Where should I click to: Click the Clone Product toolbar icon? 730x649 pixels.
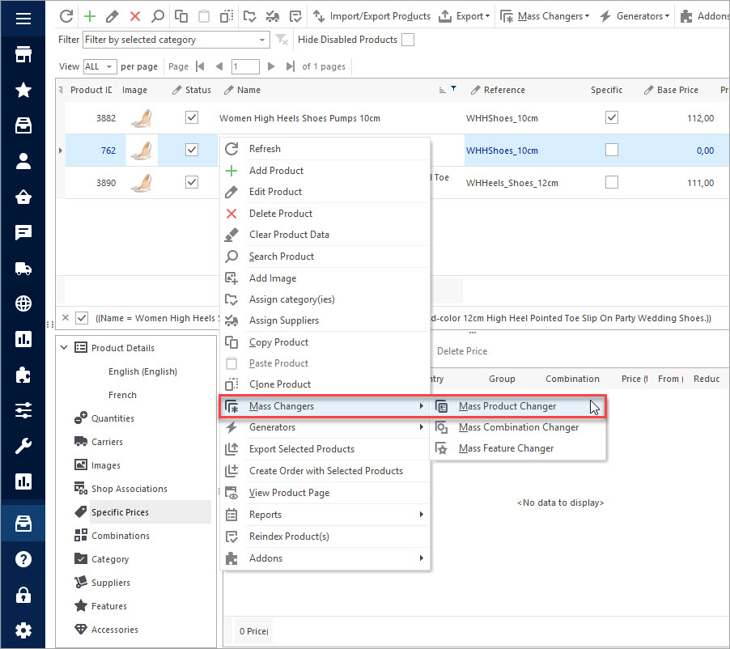click(x=227, y=16)
